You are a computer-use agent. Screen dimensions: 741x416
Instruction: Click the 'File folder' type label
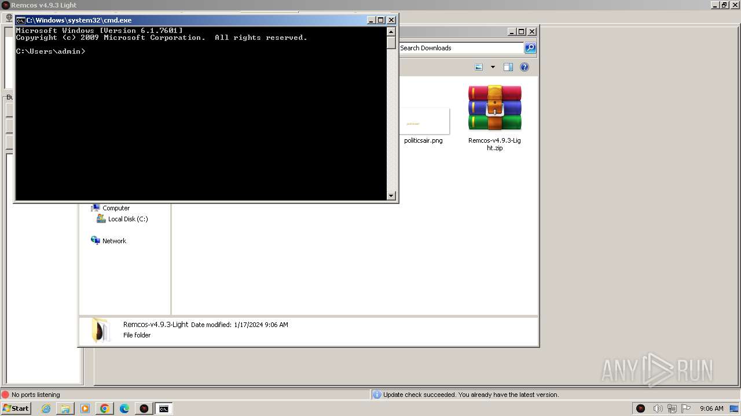(x=137, y=335)
